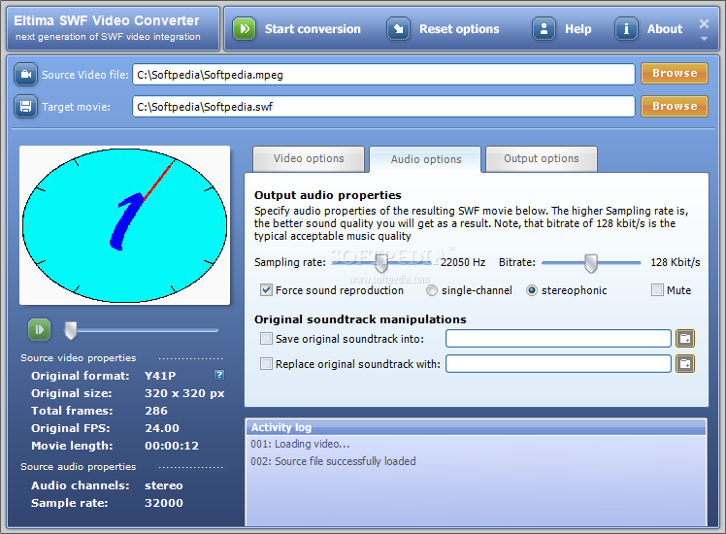Click the '32000' sample rate value
Image resolution: width=726 pixels, height=534 pixels.
(x=163, y=503)
